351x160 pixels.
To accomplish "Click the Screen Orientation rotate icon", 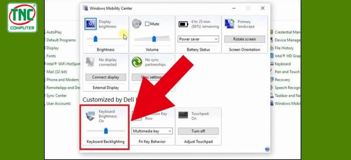I will point(229,24).
